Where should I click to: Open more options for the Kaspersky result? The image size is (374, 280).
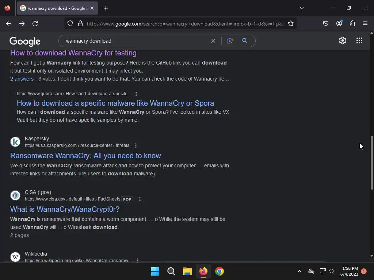pos(136,145)
